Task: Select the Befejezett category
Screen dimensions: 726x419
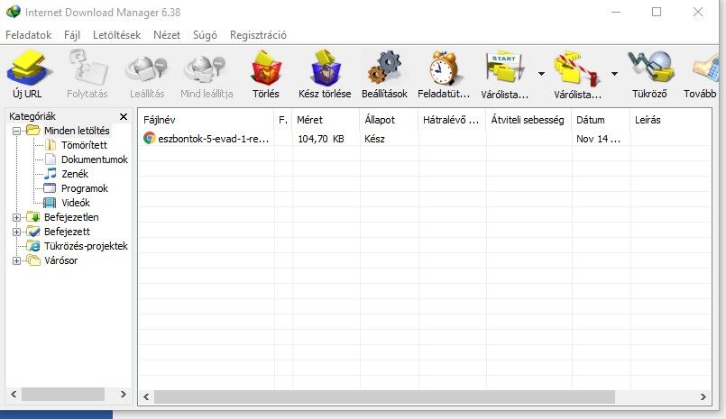Action: 67,232
